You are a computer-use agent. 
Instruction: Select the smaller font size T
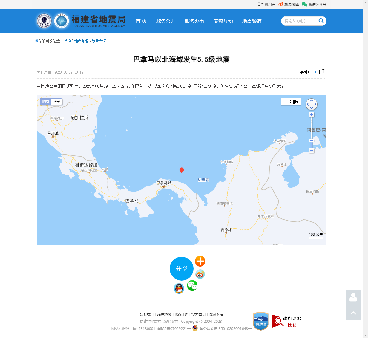[315, 72]
